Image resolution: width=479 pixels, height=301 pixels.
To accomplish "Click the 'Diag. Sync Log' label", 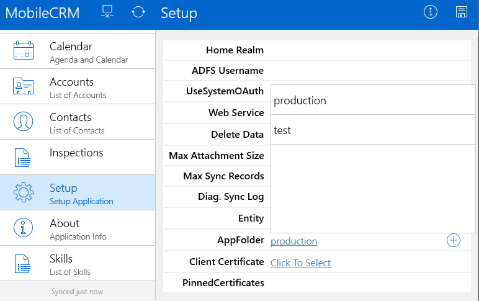I will [x=231, y=197].
